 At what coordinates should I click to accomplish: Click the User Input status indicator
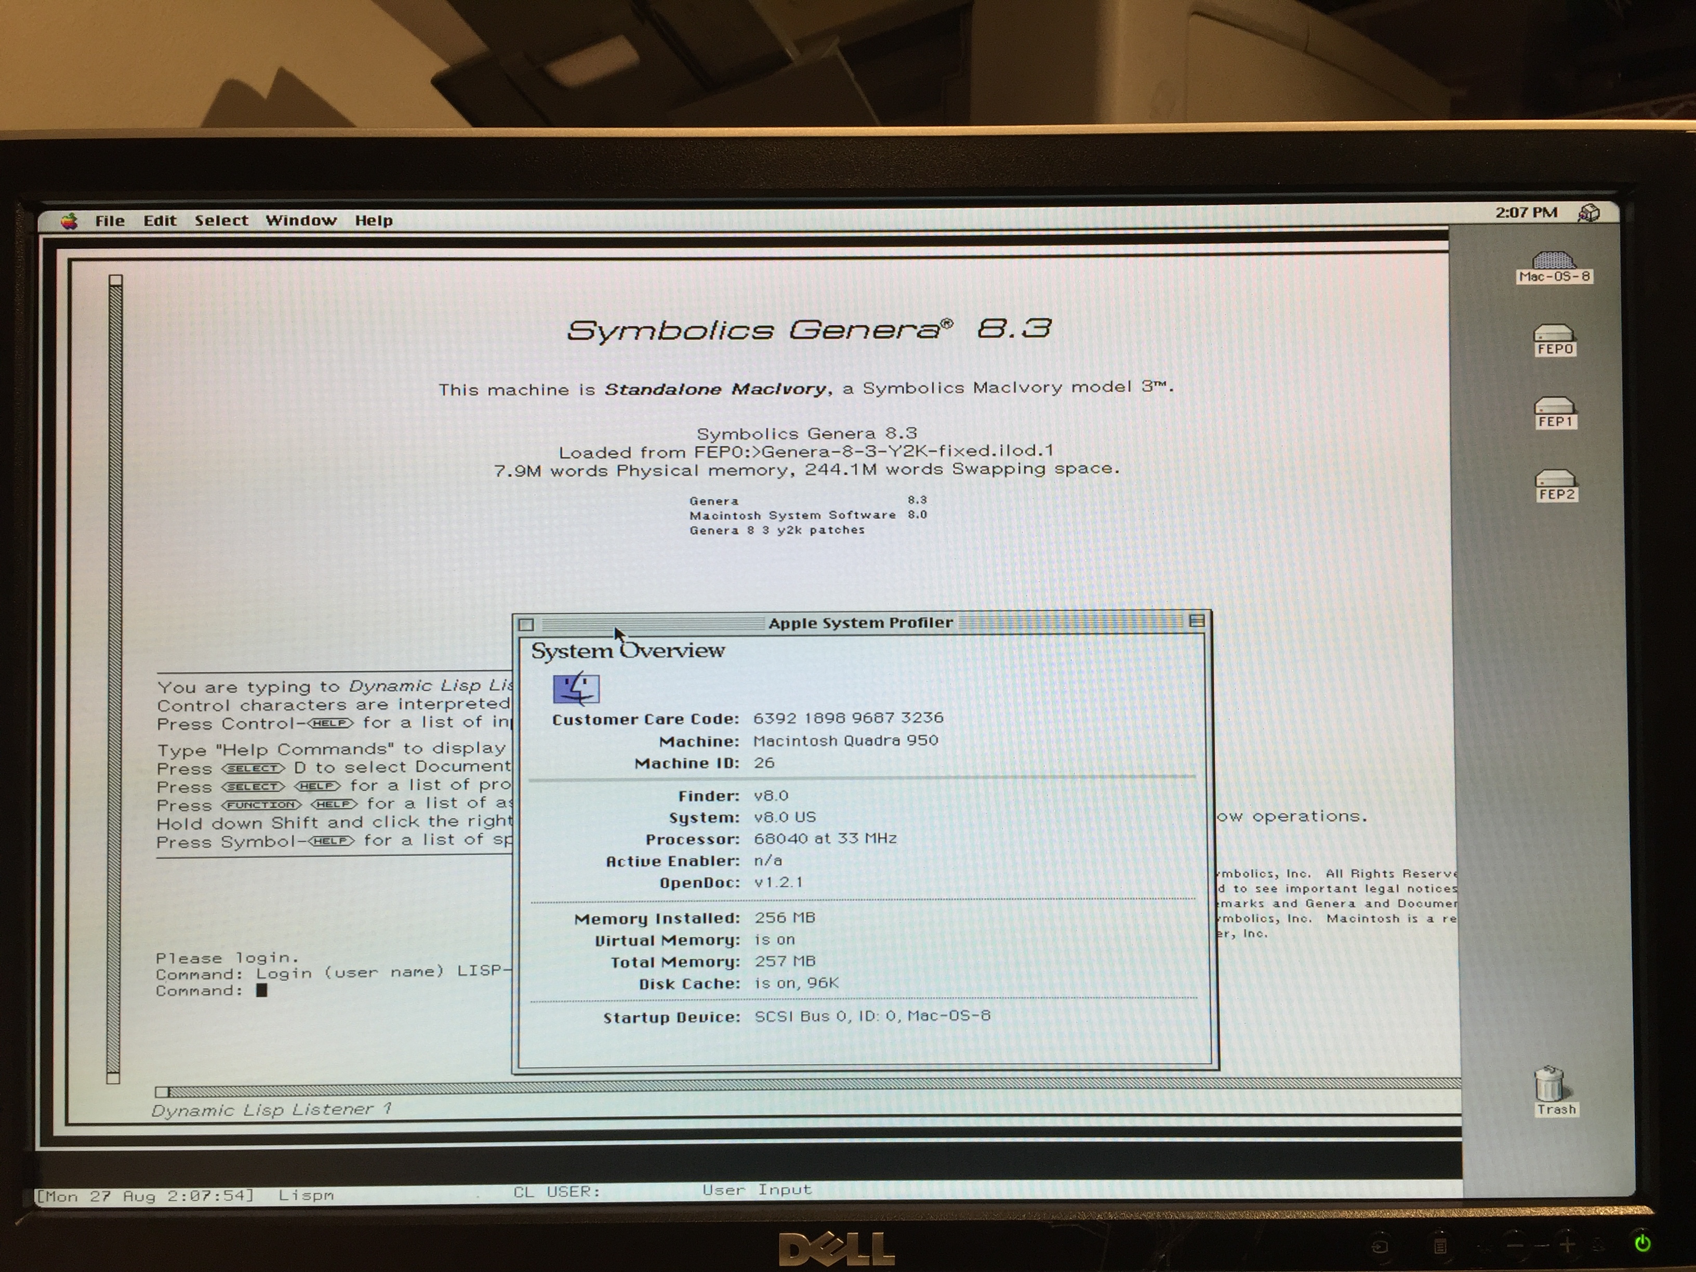(x=757, y=1189)
